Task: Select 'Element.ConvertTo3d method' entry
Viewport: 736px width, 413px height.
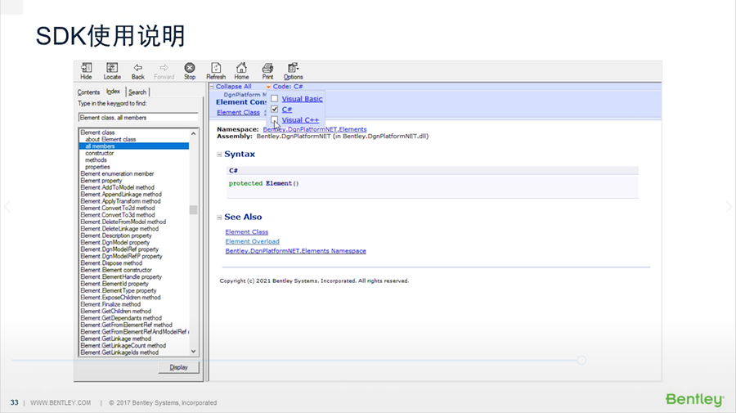Action: [x=117, y=215]
